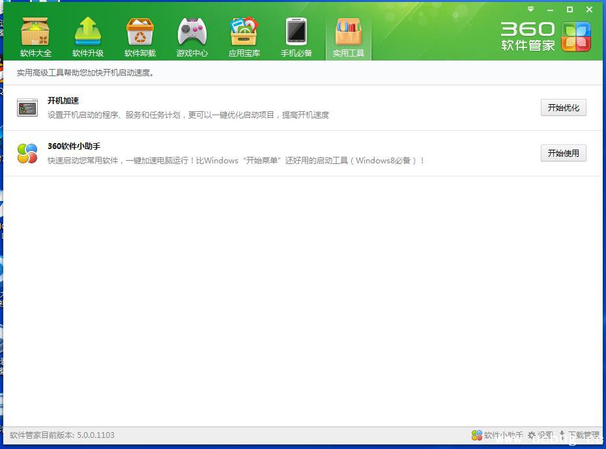The width and height of the screenshot is (606, 449).
Task: Click the 360 软件管家 logo
Action: [546, 36]
